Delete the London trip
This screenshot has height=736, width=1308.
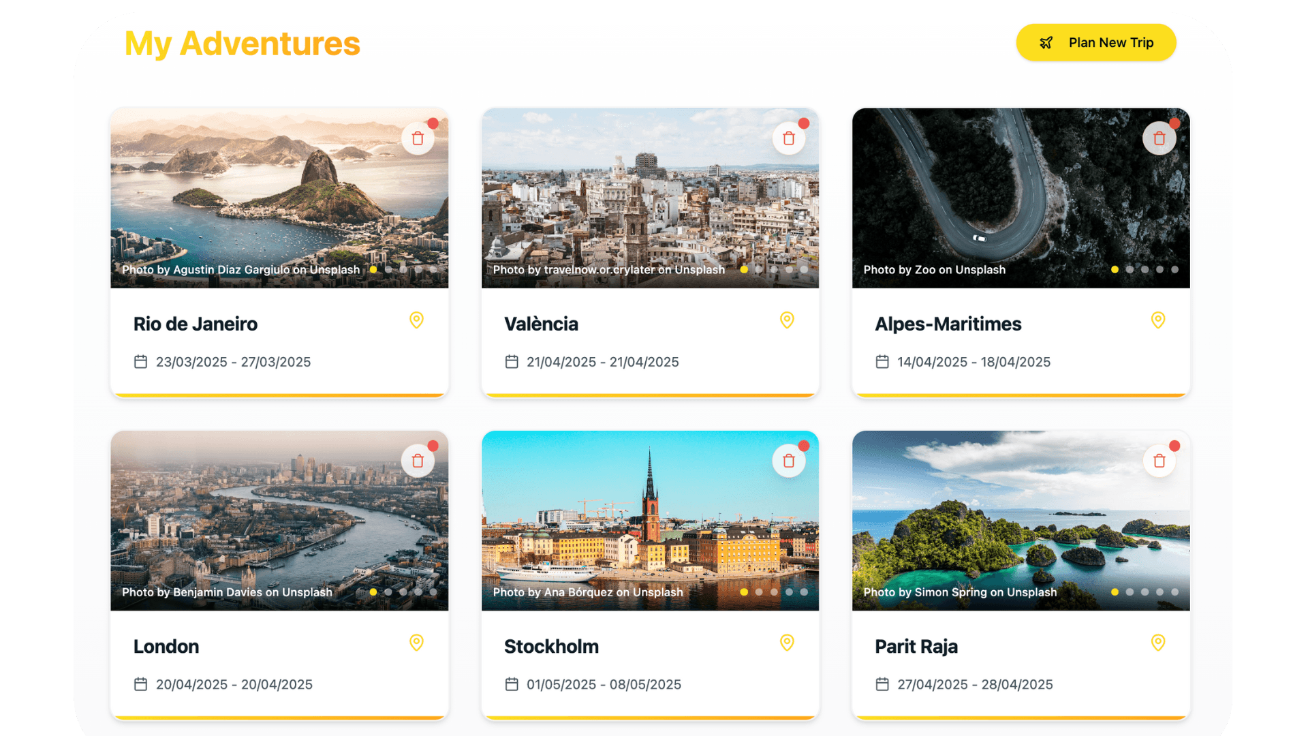(418, 460)
